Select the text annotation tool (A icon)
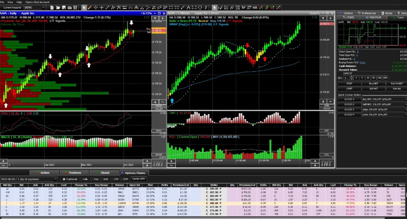 pyautogui.click(x=188, y=8)
